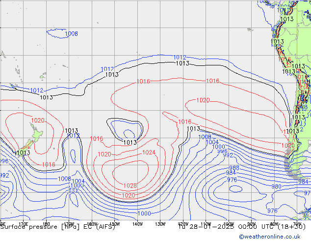Open the weatheronline.co.uk copyright link
This screenshot has height=241, width=311.
pyautogui.click(x=270, y=237)
